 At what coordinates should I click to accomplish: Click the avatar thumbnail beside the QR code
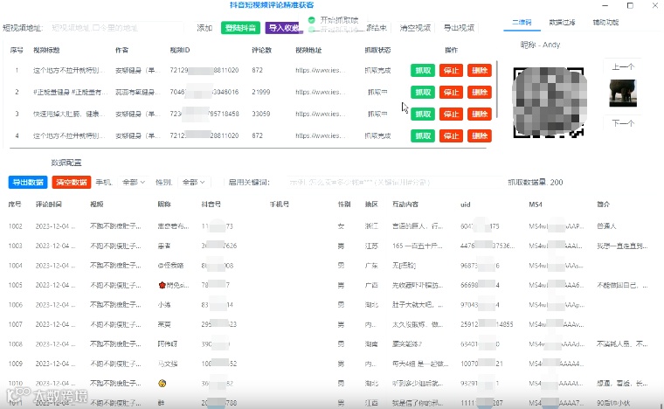point(623,94)
